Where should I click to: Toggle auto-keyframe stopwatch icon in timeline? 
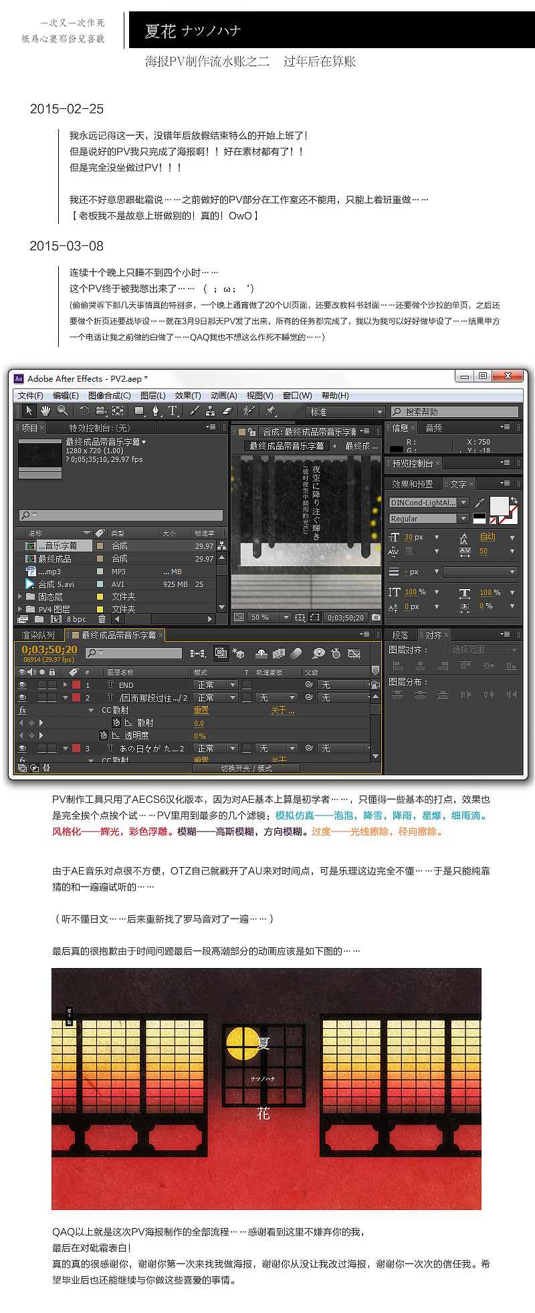[336, 653]
